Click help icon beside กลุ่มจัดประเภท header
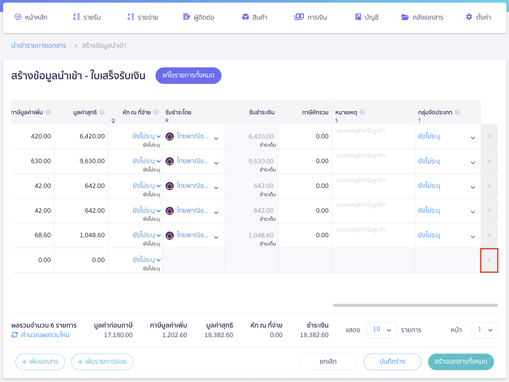This screenshot has width=509, height=382. click(457, 112)
